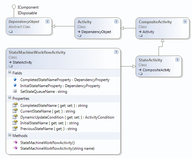192x158 pixels.
Task: Select StateMachineWorkflowActivity(string name) constructor
Action: coord(57,148)
